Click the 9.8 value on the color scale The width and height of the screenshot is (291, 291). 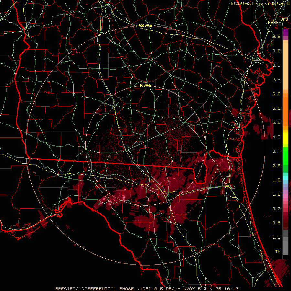(x=276, y=36)
